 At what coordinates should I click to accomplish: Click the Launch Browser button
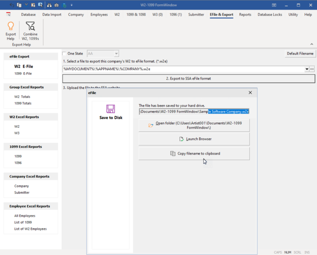[x=194, y=139]
